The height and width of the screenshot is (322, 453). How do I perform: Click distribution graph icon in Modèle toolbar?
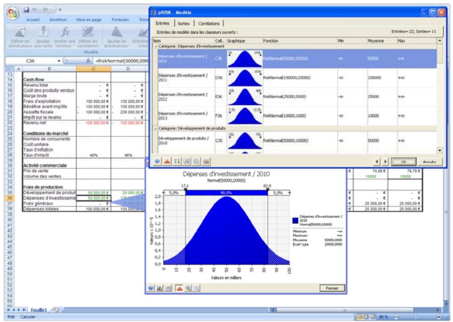tap(166, 161)
